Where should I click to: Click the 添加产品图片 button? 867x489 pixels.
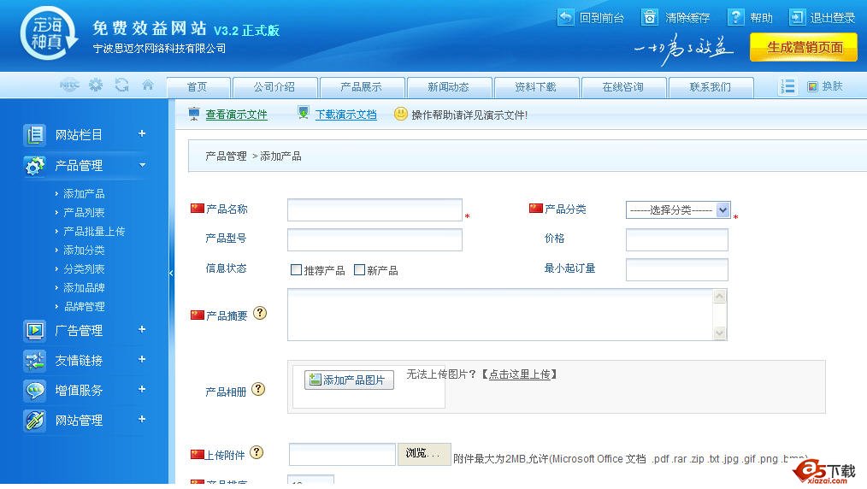[349, 380]
